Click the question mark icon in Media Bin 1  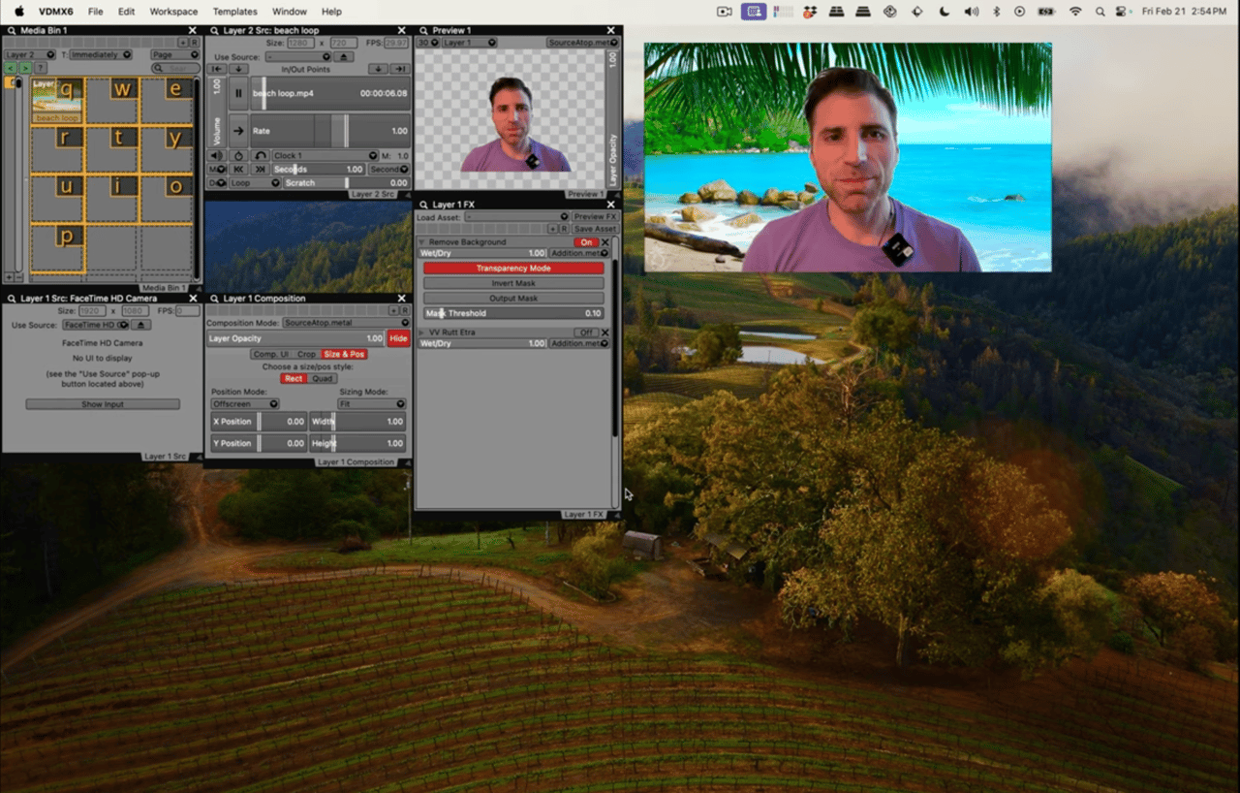41,68
